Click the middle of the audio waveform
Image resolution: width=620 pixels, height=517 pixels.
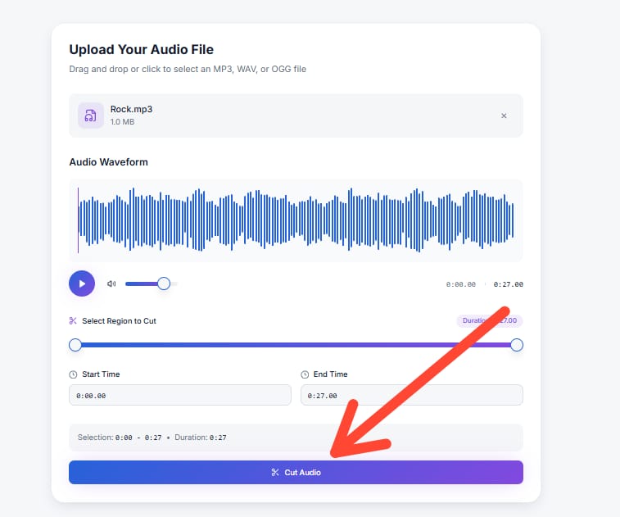click(296, 220)
